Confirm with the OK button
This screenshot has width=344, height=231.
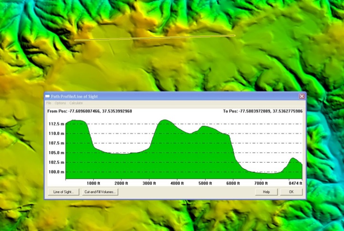pyautogui.click(x=291, y=192)
